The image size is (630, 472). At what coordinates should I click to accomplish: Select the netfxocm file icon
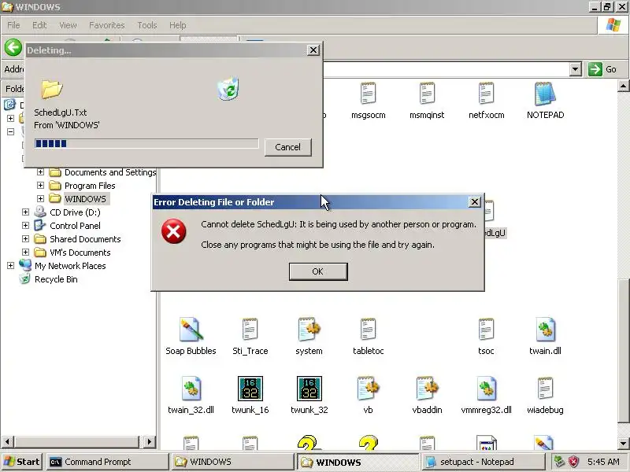coord(486,94)
